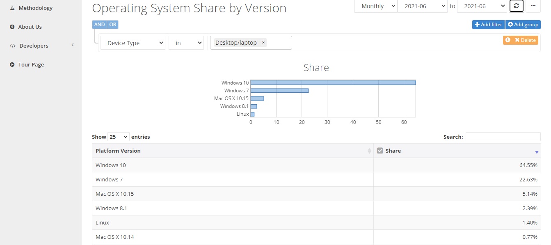Select the Windows 10 table row label
Image resolution: width=551 pixels, height=245 pixels.
tap(111, 165)
